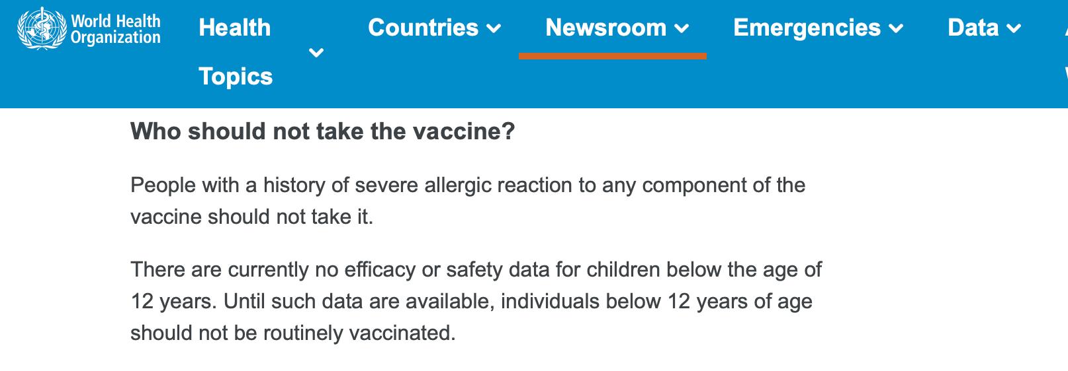Viewport: 1068px width, 371px height.
Task: Open the Data menu label
Action: point(973,28)
